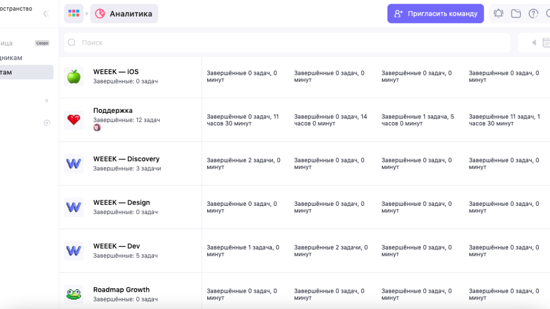The height and width of the screenshot is (309, 550).
Task: Click the WEEEK — Design project logo
Action: [x=74, y=207]
